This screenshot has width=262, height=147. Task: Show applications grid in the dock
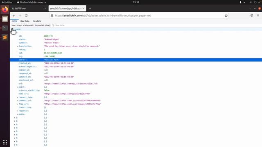coord(5,143)
